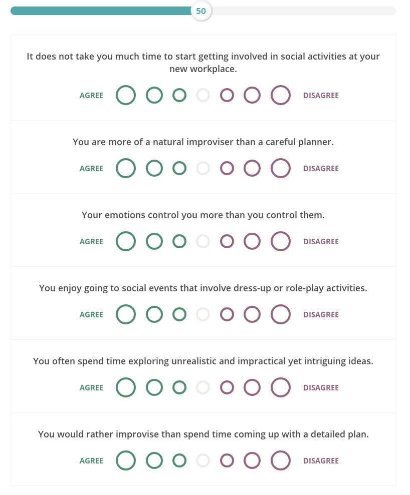Viewport: 410px width, 495px height.
Task: Pick neutral for dress-up social events statement
Action: [203, 314]
